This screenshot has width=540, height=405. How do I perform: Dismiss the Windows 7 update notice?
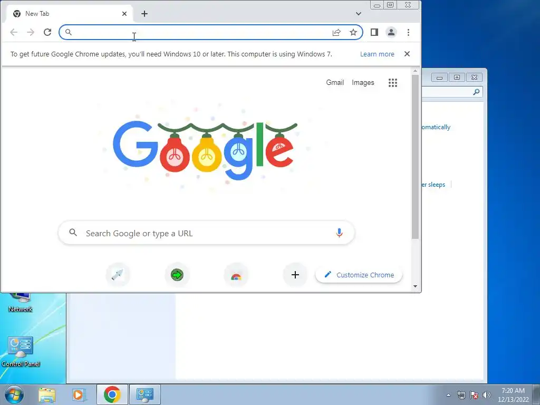407,54
